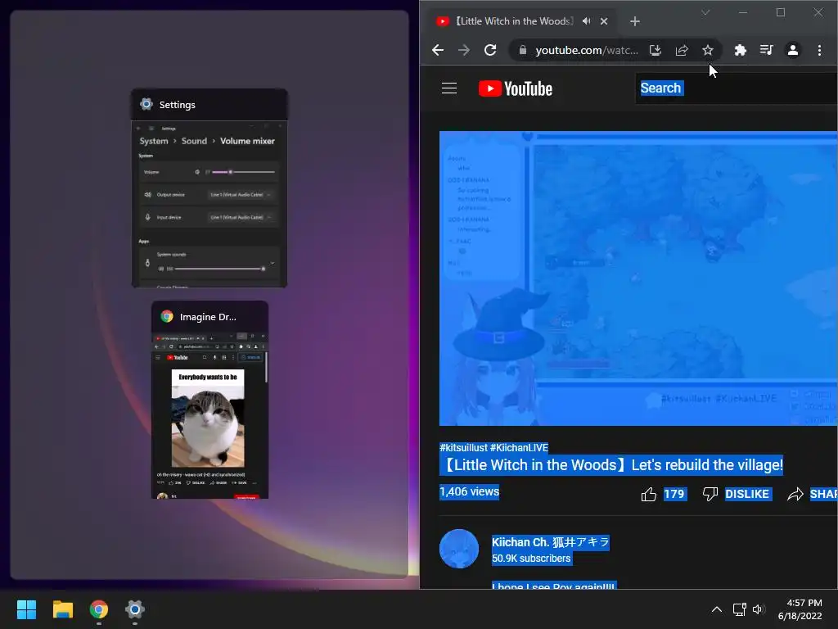Open File Explorer from the taskbar
This screenshot has height=629, width=838.
(62, 609)
